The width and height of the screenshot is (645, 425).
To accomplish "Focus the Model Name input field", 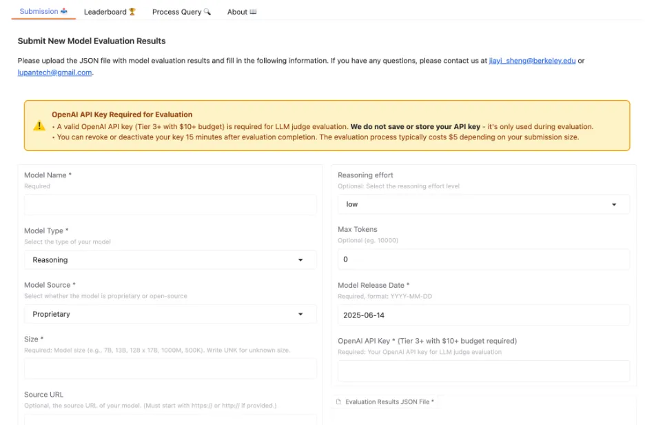I will click(170, 205).
